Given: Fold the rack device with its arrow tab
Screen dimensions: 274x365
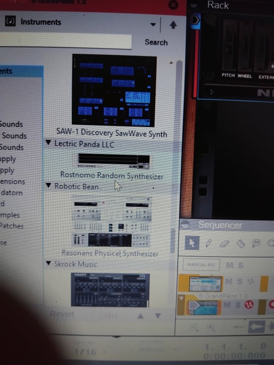Looking at the screenshot, I should [x=195, y=20].
